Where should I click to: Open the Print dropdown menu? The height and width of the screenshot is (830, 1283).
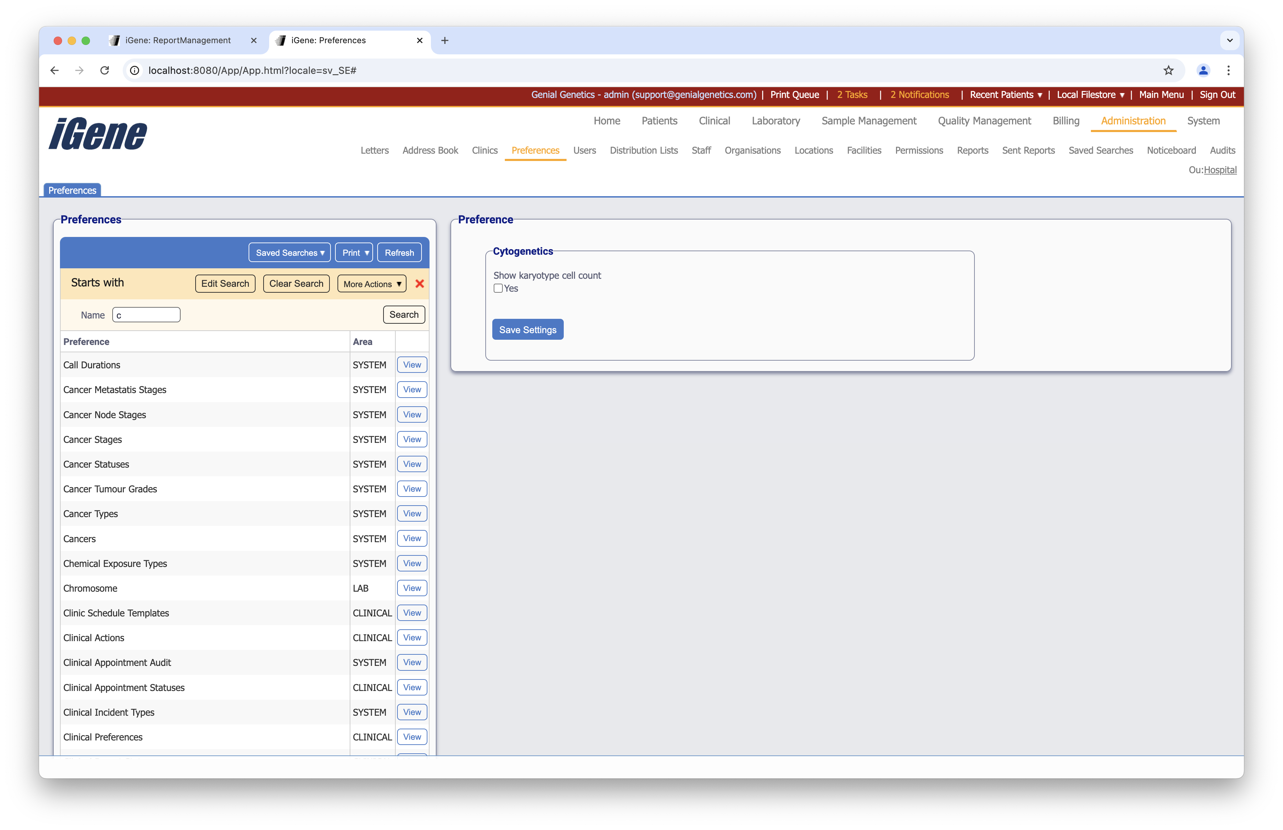(x=354, y=253)
